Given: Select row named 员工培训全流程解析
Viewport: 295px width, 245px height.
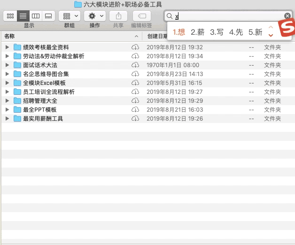Looking at the screenshot, I should [148, 92].
